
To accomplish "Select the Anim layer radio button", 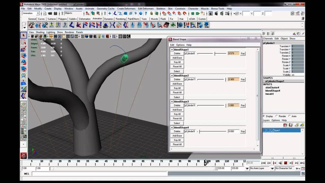I will click(289, 116).
